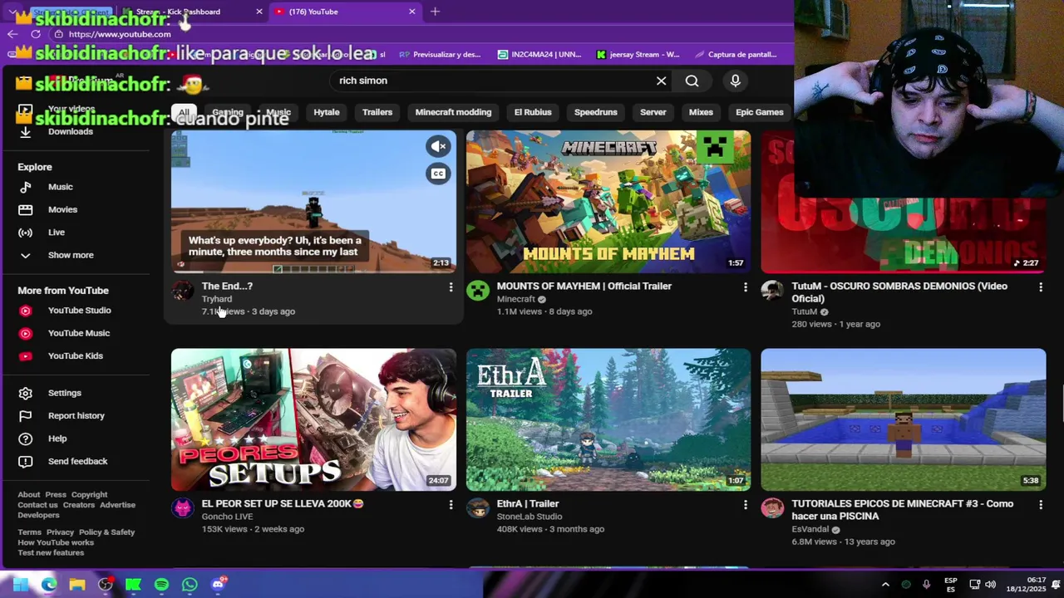The width and height of the screenshot is (1064, 598).
Task: Open the Minecraft channel creeper avatar
Action: tap(477, 291)
